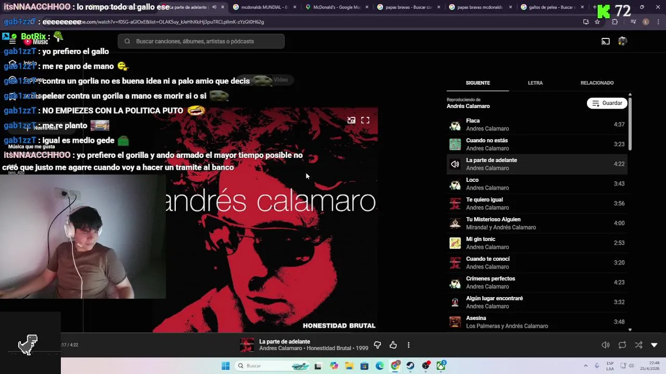Open the Honestidad Brutal album link in player bar

(329, 348)
